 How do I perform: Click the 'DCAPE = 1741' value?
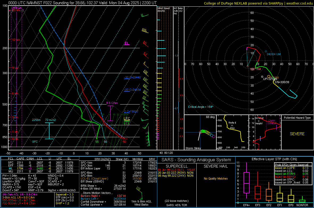[12, 187]
